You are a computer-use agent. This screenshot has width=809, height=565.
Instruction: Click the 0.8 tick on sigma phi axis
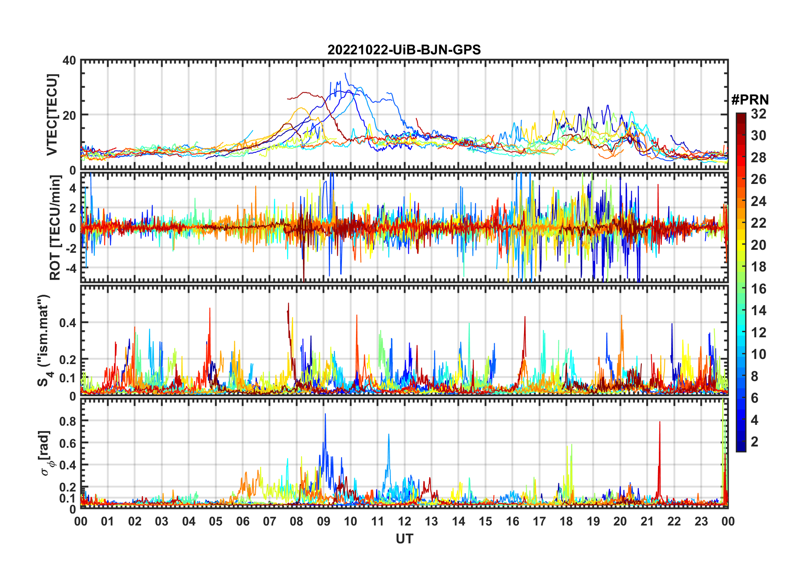68,421
